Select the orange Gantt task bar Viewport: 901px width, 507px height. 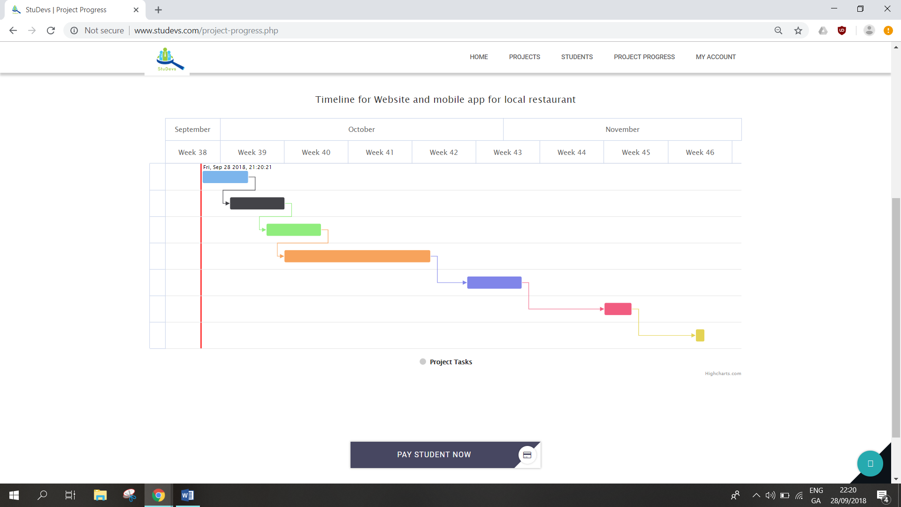tap(357, 256)
